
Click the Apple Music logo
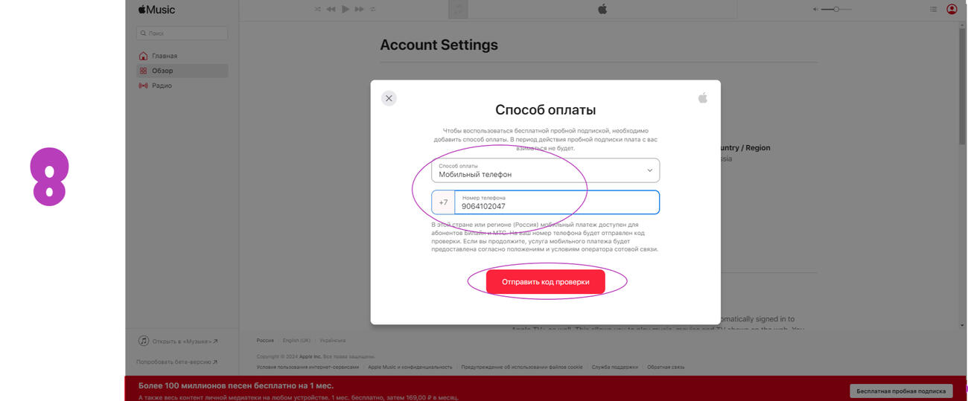(x=156, y=10)
